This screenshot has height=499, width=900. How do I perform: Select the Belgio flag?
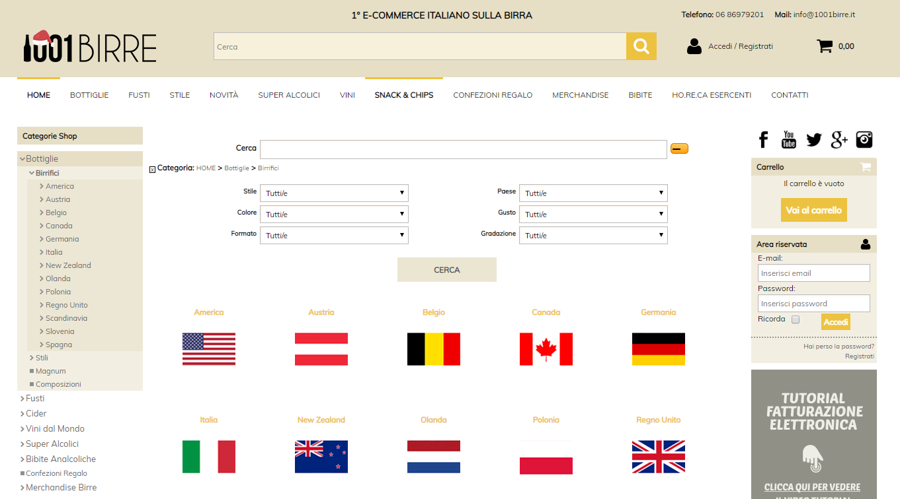[x=434, y=349]
